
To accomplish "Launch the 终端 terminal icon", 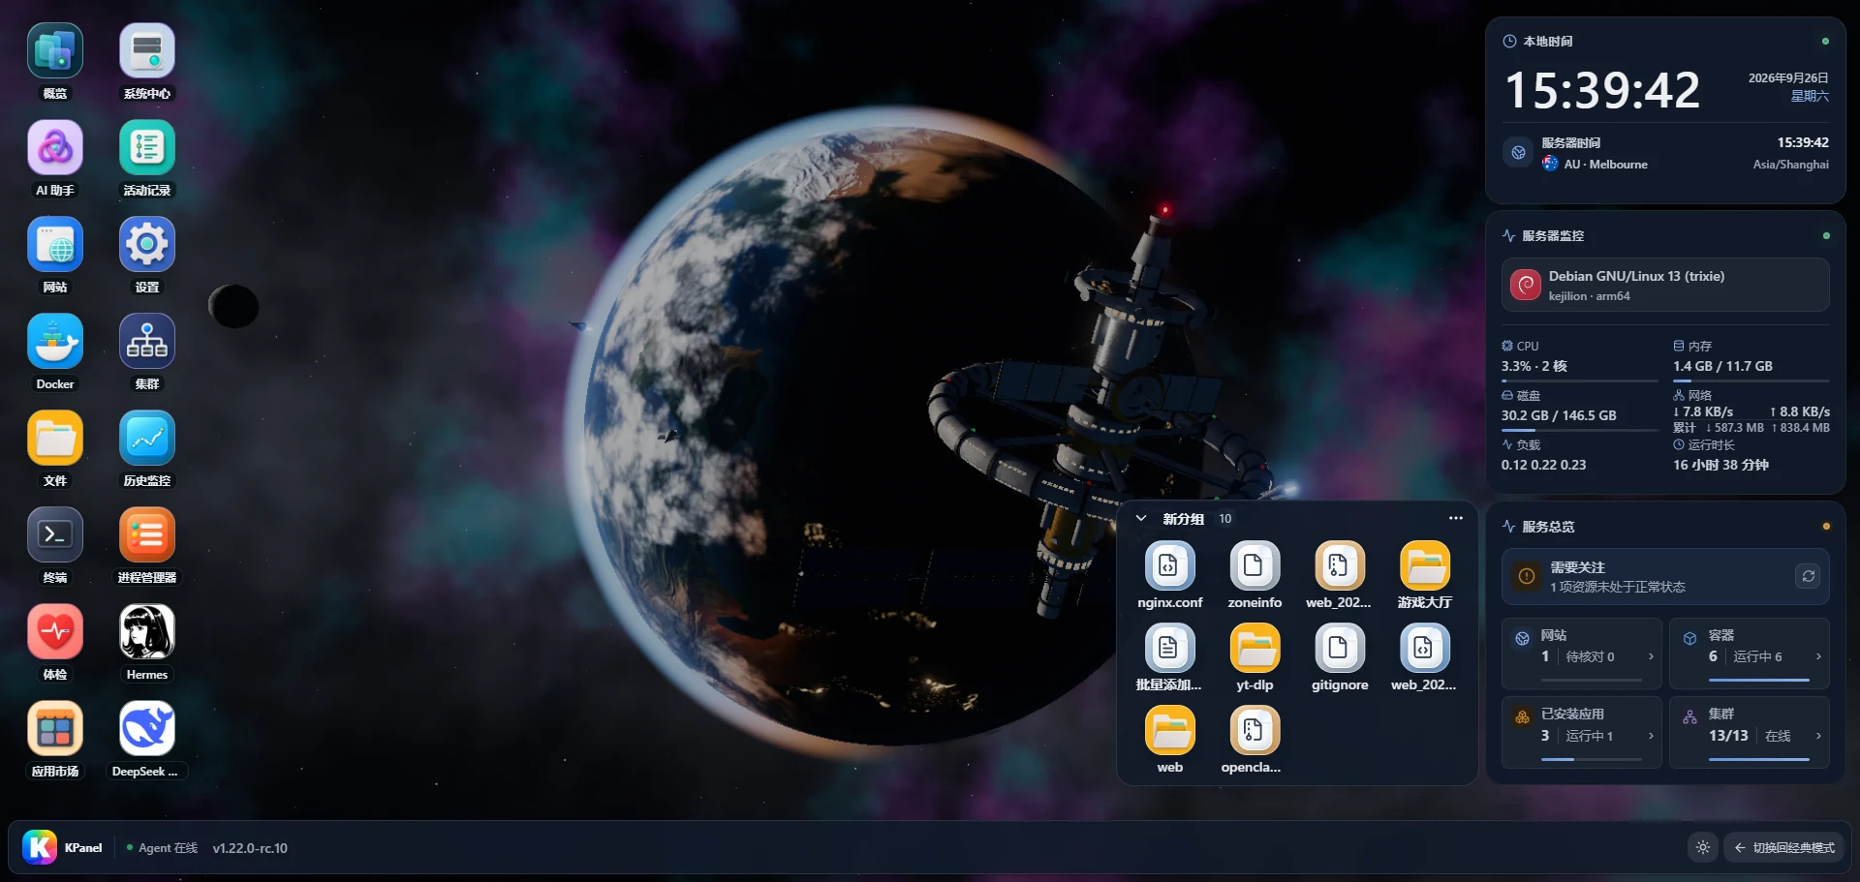I will [x=55, y=535].
